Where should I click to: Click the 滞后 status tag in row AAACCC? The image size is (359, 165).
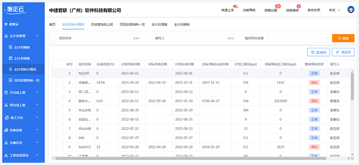point(314,147)
